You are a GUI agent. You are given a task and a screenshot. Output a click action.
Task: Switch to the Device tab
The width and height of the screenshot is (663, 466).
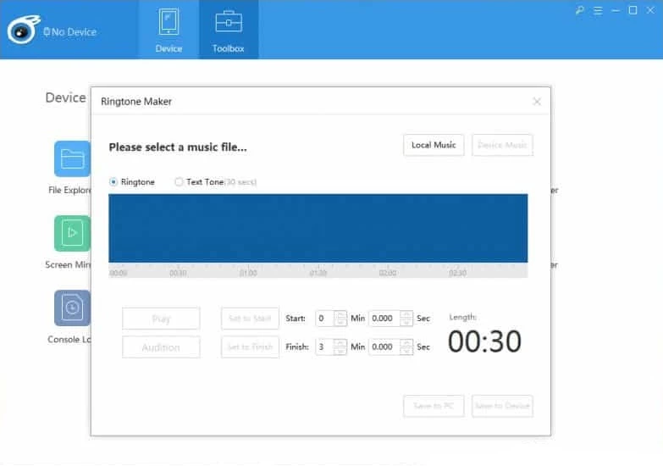tap(169, 31)
